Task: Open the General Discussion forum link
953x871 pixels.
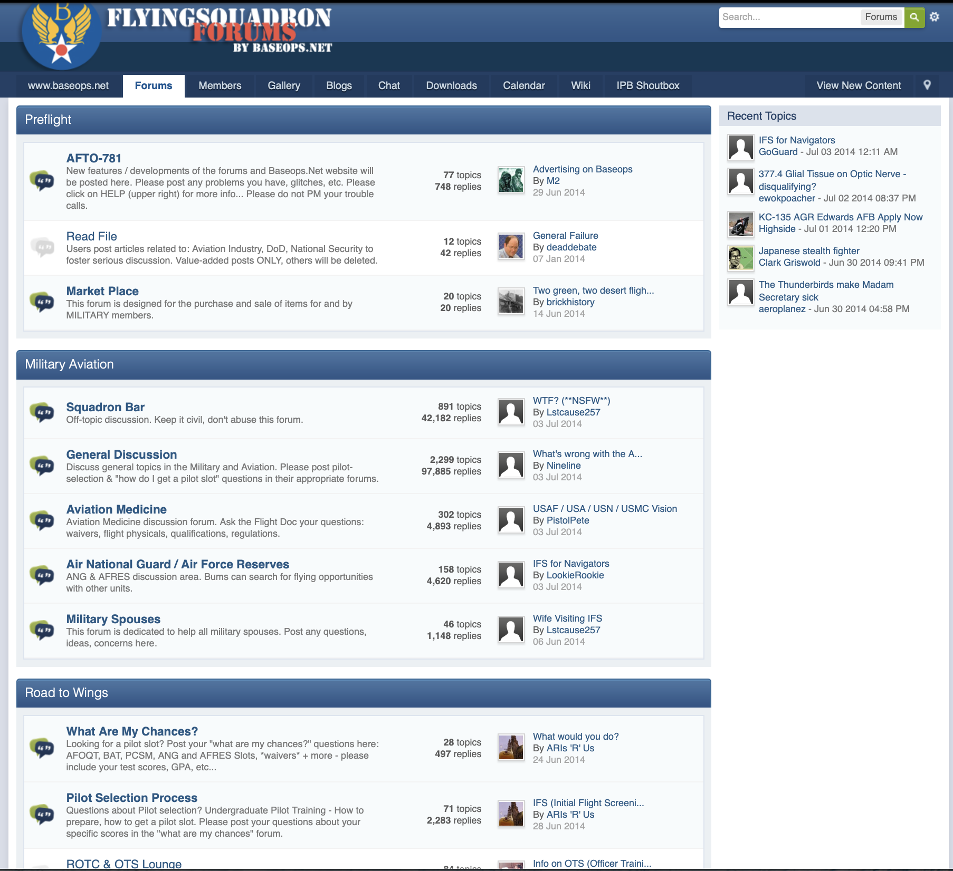Action: point(121,454)
